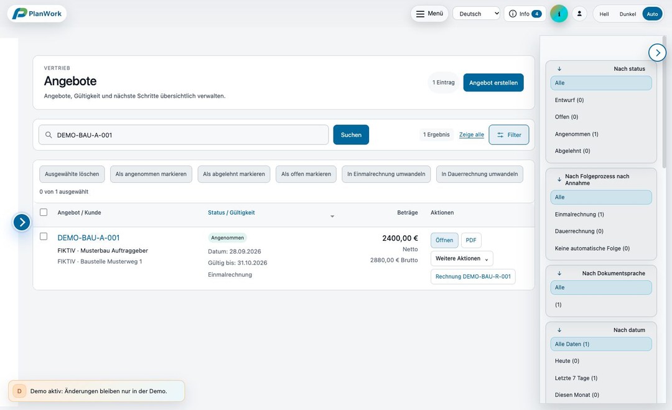Collapse the right filter panel arrow
This screenshot has width=672, height=410.
[658, 53]
